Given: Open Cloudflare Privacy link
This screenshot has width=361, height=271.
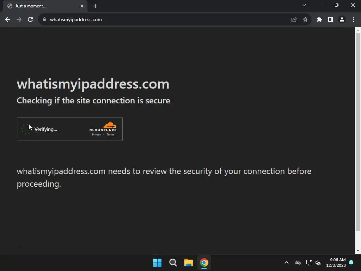Looking at the screenshot, I should click(97, 134).
